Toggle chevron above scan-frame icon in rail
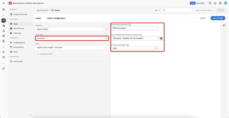Viewport: 229px width, 118px height. pyautogui.click(x=4, y=64)
